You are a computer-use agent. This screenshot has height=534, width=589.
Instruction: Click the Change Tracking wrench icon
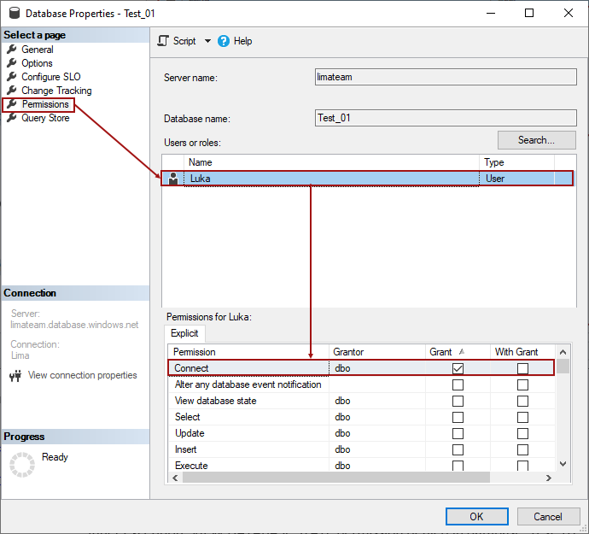coord(12,91)
